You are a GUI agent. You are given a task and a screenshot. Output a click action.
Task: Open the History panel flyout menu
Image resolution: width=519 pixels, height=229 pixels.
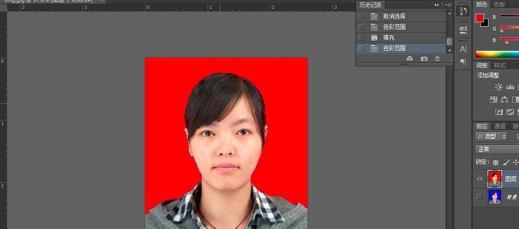tap(448, 5)
